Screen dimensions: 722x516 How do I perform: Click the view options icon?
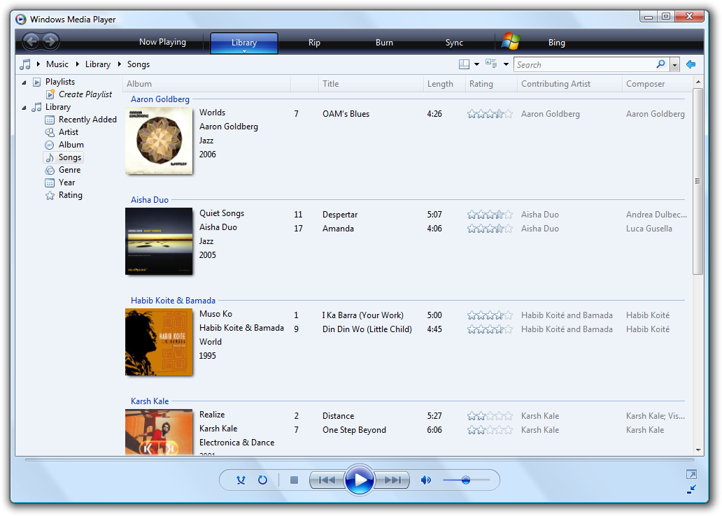(491, 64)
